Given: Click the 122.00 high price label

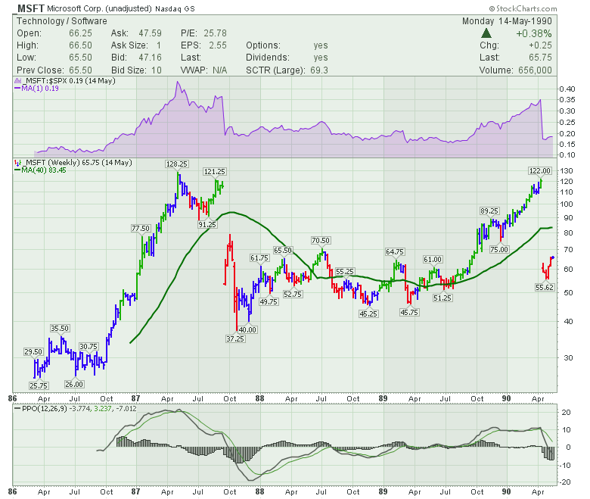Looking at the screenshot, I should [x=539, y=171].
